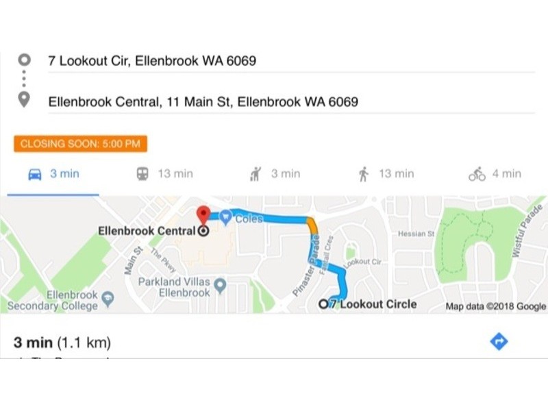548x411 pixels.
Task: Pick the cycling bicycle icon
Action: 477,174
